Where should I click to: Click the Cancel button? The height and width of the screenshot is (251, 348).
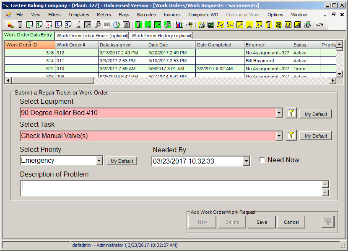tap(291, 222)
